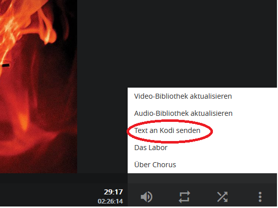
Task: Dismiss the menu via dark background area
Action: point(177,43)
